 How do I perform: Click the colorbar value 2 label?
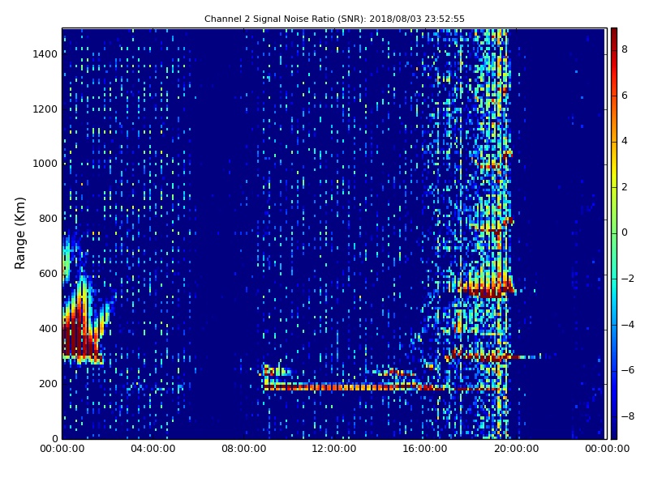[625, 187]
